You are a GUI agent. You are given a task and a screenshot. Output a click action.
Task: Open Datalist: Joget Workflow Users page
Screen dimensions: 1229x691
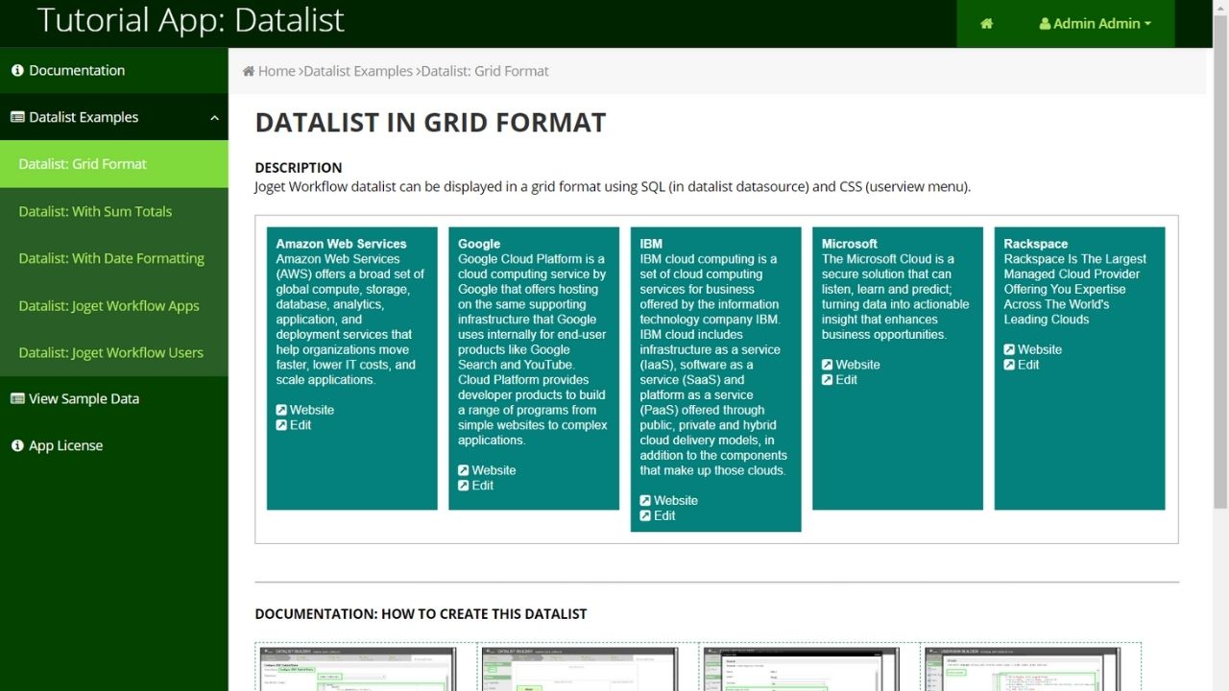(x=110, y=352)
